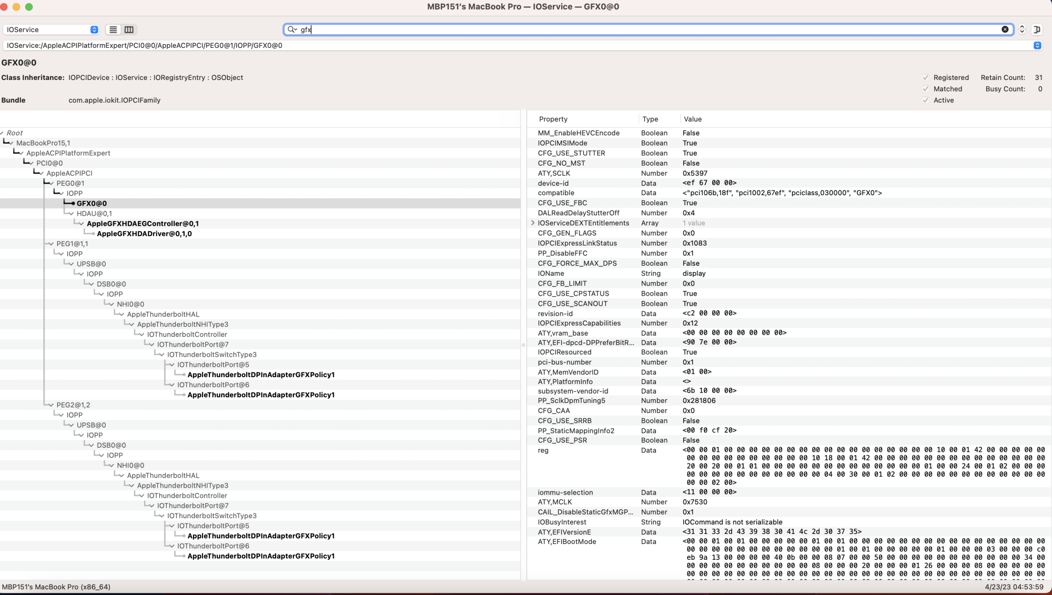Screen dimensions: 1052x595
Task: Toggle the Active checkbox
Action: (x=926, y=100)
